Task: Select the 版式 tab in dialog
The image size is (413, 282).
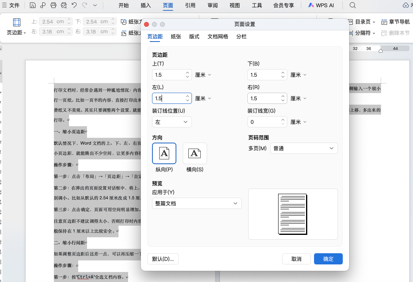Action: pyautogui.click(x=194, y=37)
